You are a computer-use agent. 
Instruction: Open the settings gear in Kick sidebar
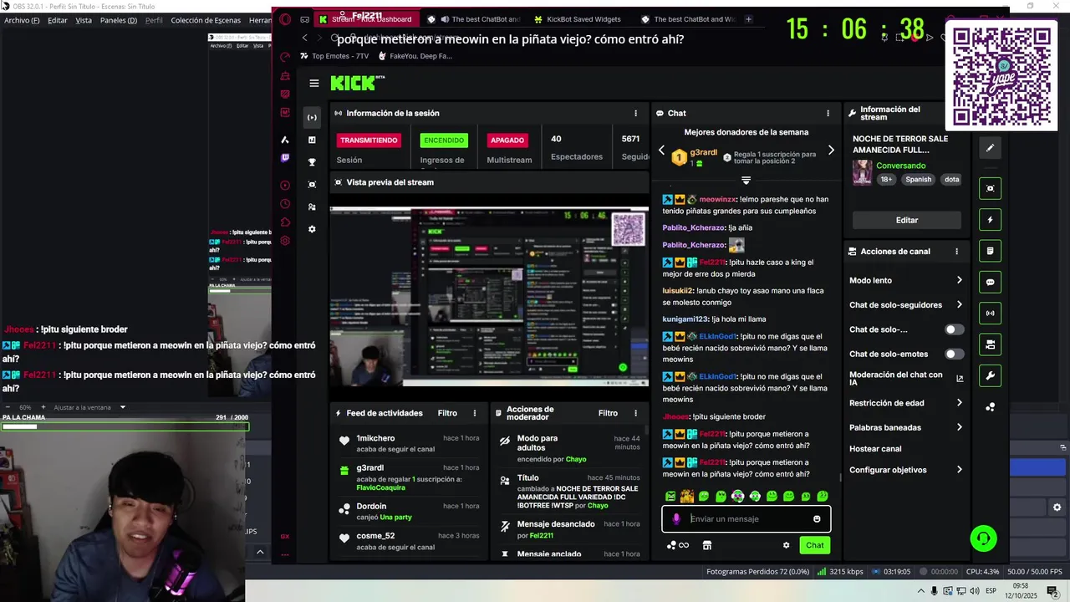(x=312, y=229)
